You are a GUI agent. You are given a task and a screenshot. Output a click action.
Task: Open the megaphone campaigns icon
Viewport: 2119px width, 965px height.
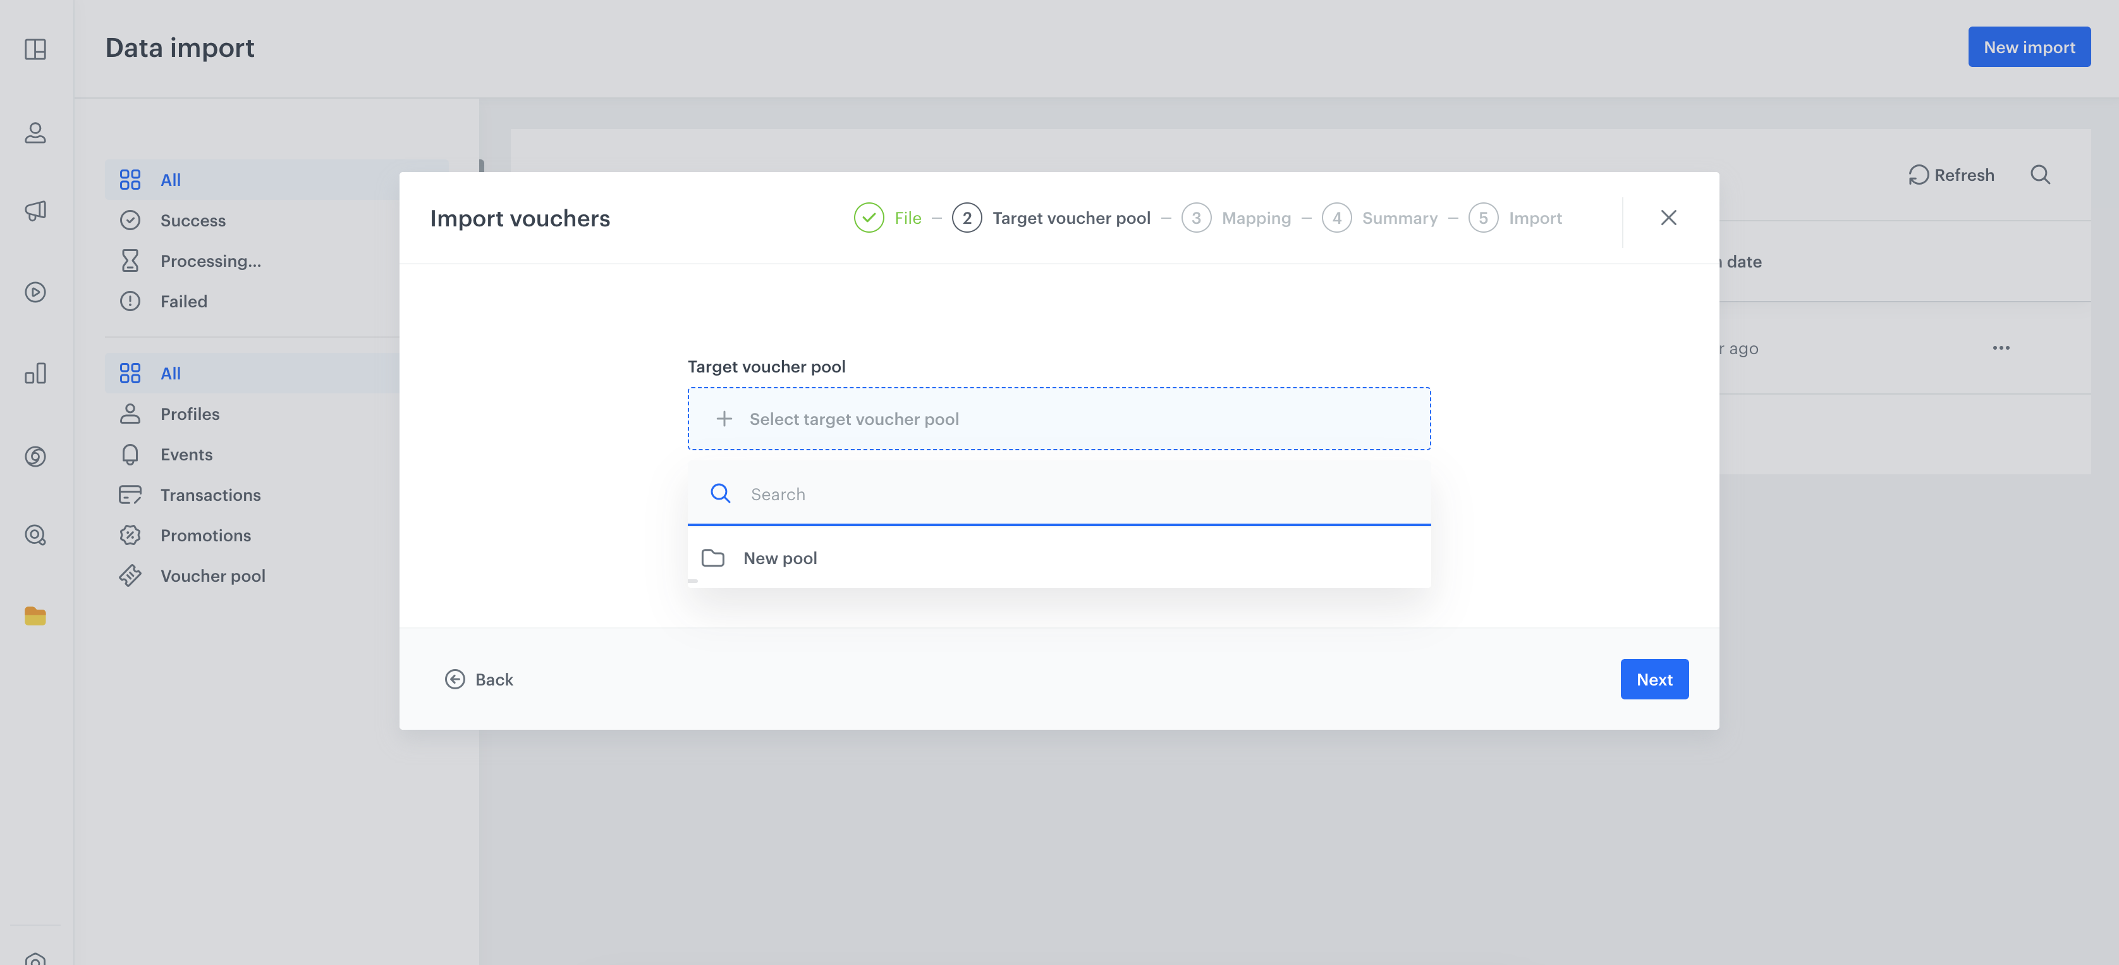click(x=35, y=211)
